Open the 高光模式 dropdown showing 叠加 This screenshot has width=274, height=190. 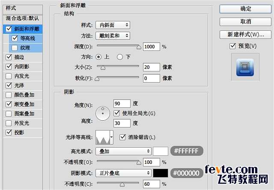coord(123,151)
